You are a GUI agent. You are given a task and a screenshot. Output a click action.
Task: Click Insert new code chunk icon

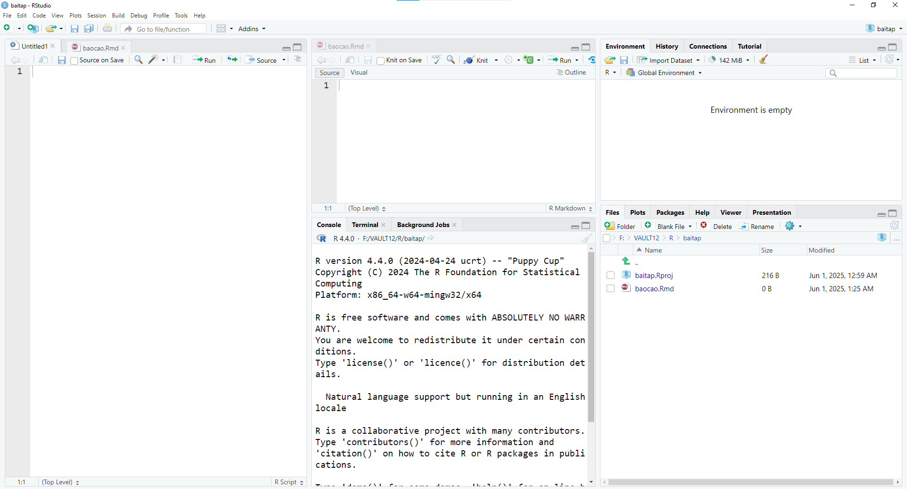529,59
